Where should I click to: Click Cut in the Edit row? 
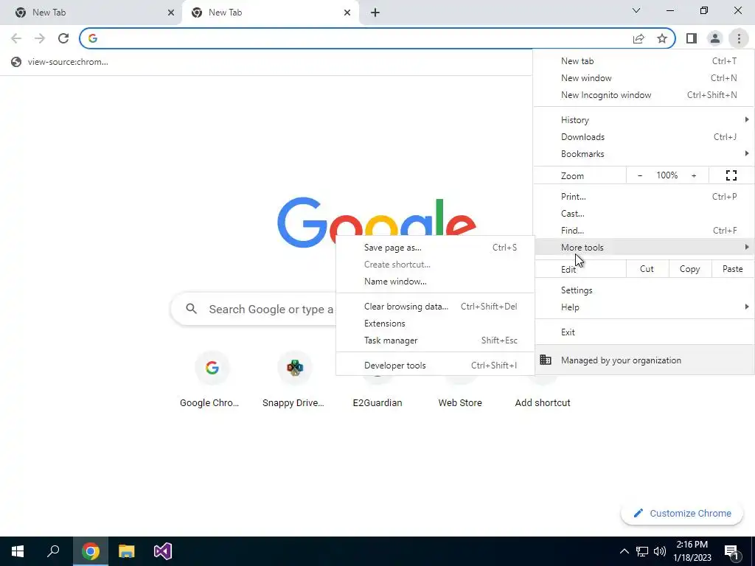pyautogui.click(x=647, y=269)
